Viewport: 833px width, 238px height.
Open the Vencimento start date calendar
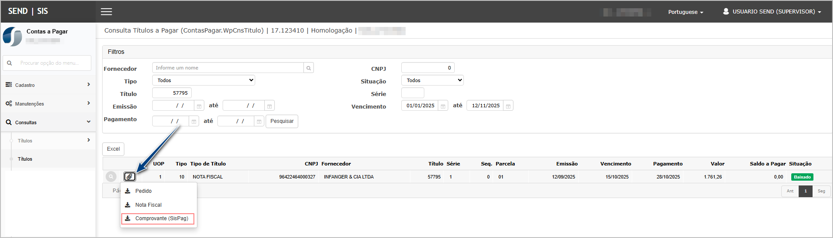443,106
